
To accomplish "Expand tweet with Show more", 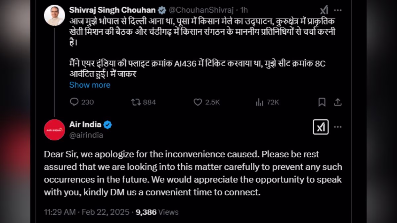I will click(90, 85).
